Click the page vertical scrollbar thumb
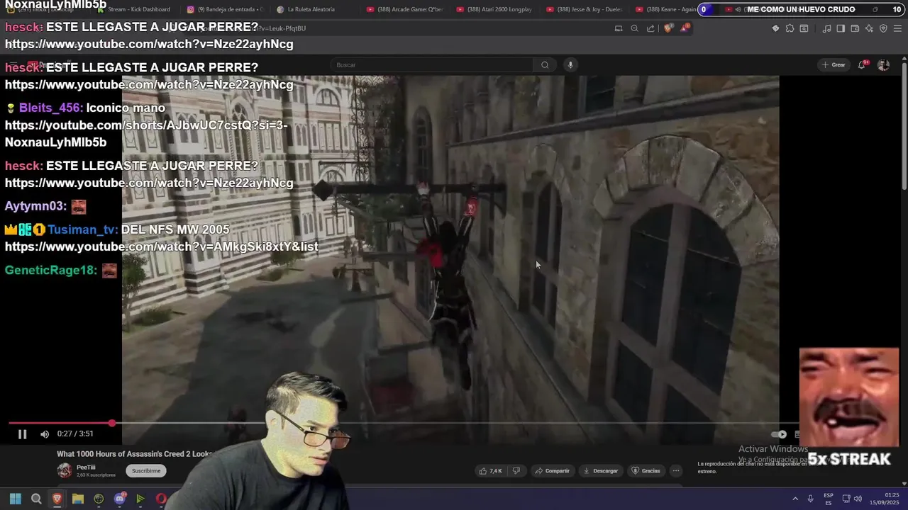The width and height of the screenshot is (908, 510). tap(904, 126)
